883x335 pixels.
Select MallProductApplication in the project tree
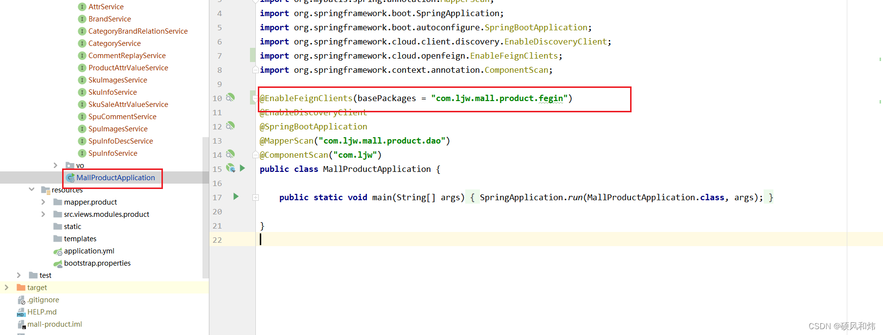(115, 178)
